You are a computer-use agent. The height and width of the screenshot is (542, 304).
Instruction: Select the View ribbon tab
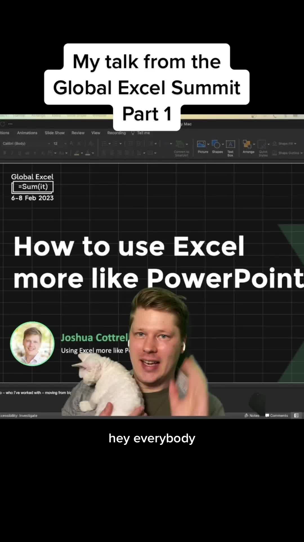pyautogui.click(x=96, y=133)
